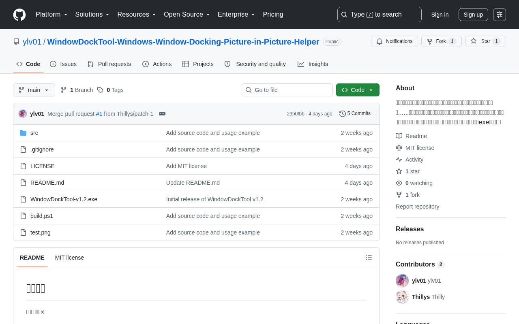Image resolution: width=519 pixels, height=324 pixels.
Task: Open the Pull requests tab
Action: click(x=109, y=64)
